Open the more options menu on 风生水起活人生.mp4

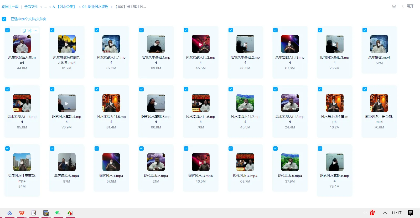tap(35, 31)
